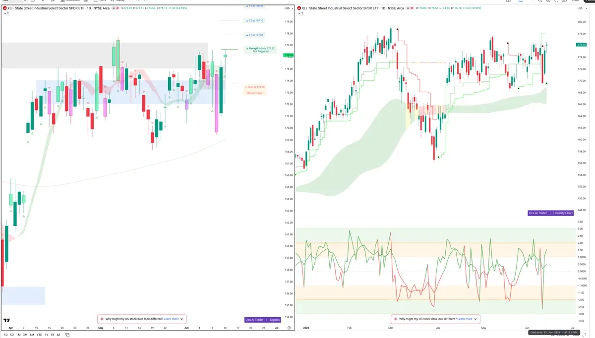Click the market status flags in right chart header
595x338 pixels.
(409, 8)
